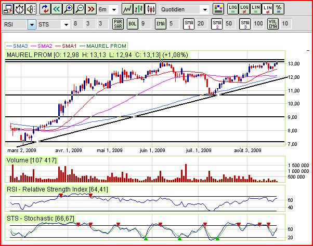Click the 13,00 price axis label

coord(294,63)
